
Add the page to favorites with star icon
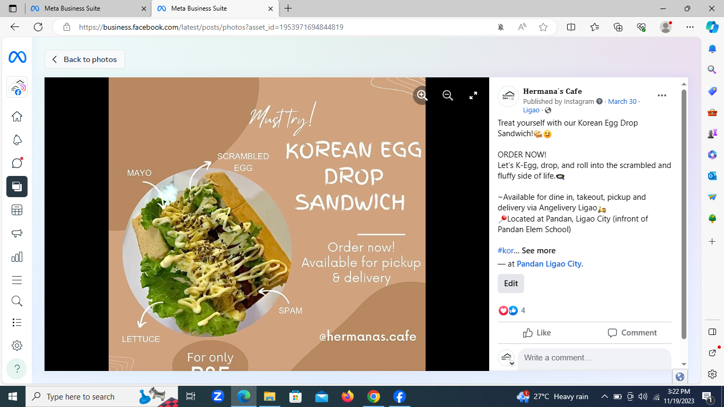click(x=543, y=27)
